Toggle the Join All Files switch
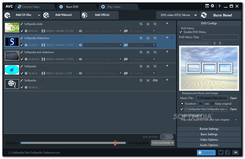The width and height of the screenshot is (245, 159). click(166, 137)
